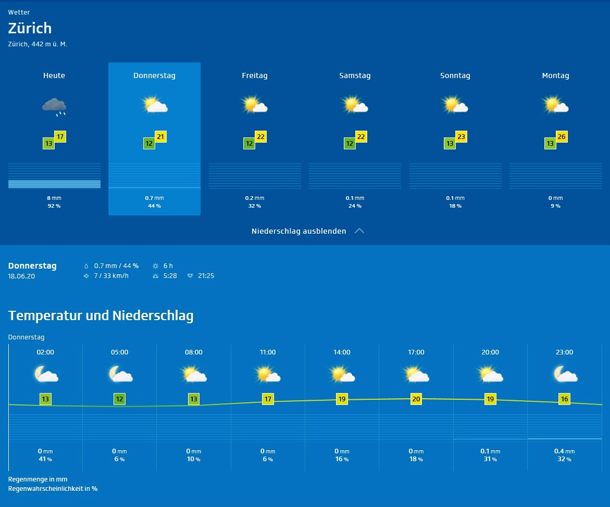The image size is (610, 507).
Task: Collapse precipitation with the chevron arrow
Action: click(359, 231)
